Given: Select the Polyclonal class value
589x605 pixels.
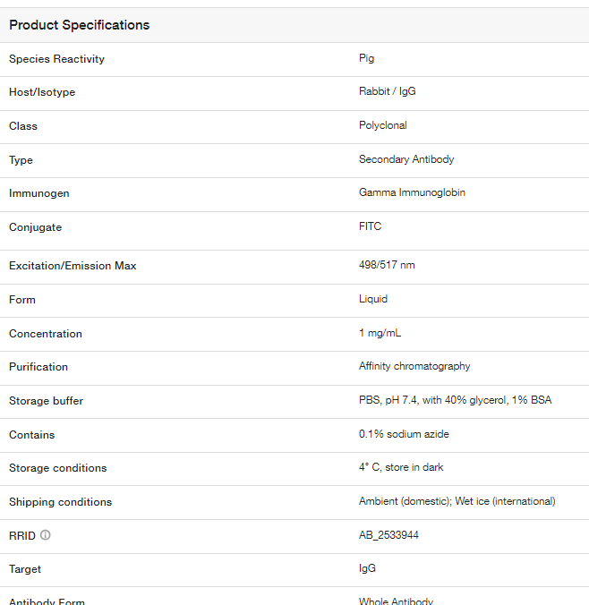Looking at the screenshot, I should click(x=383, y=125).
